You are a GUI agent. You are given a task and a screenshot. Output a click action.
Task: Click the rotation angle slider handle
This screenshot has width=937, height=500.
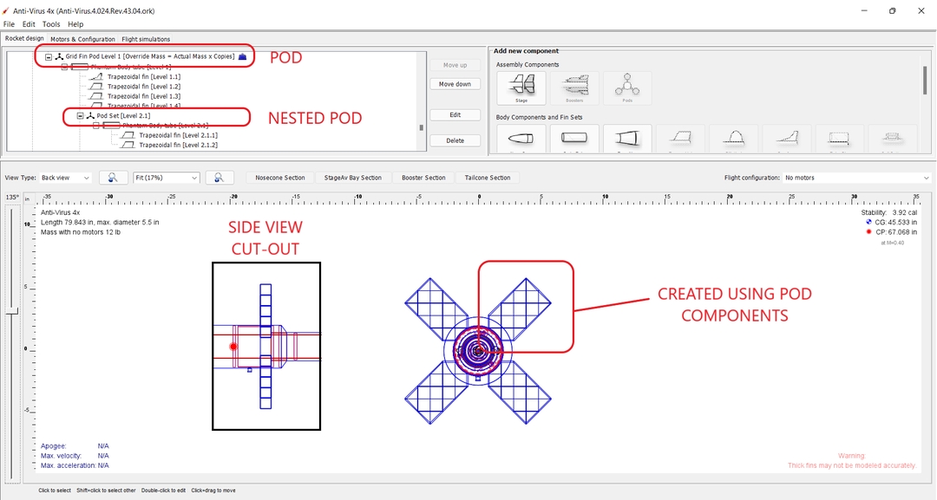[x=12, y=311]
